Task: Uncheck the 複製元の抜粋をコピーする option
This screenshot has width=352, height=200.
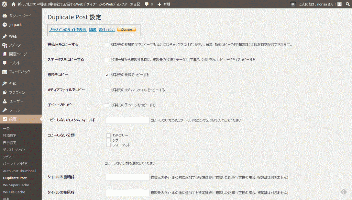Action: coord(107,74)
